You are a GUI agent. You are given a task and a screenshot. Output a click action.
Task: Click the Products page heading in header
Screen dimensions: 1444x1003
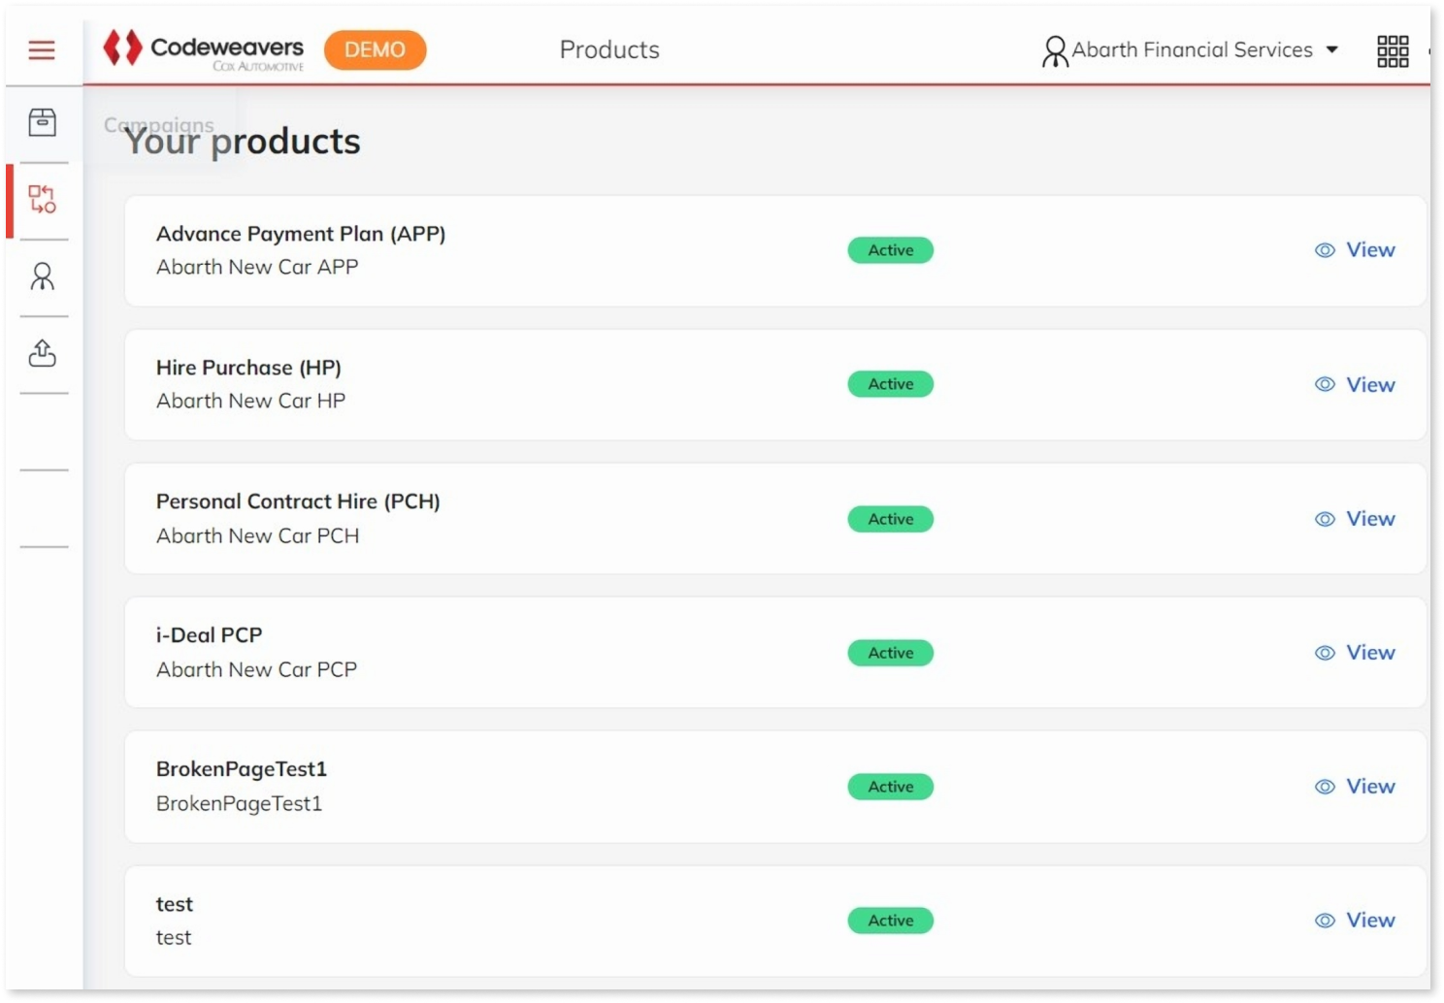tap(609, 49)
